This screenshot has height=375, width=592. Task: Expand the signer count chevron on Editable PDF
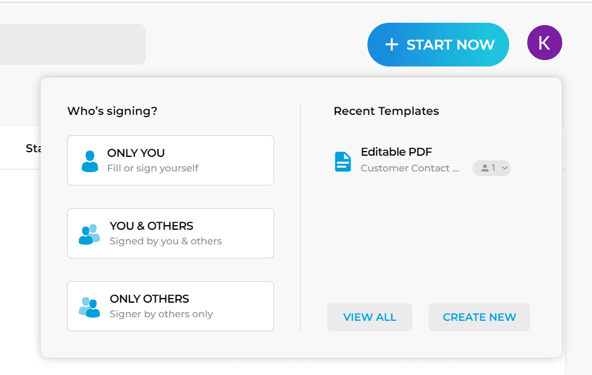click(x=505, y=168)
